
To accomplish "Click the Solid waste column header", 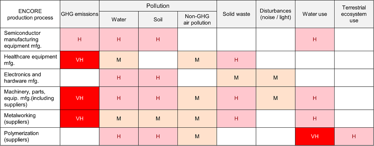I will (x=236, y=14).
